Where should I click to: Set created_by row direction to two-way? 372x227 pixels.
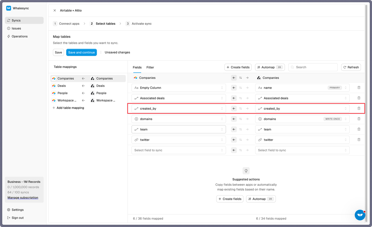tap(241, 108)
